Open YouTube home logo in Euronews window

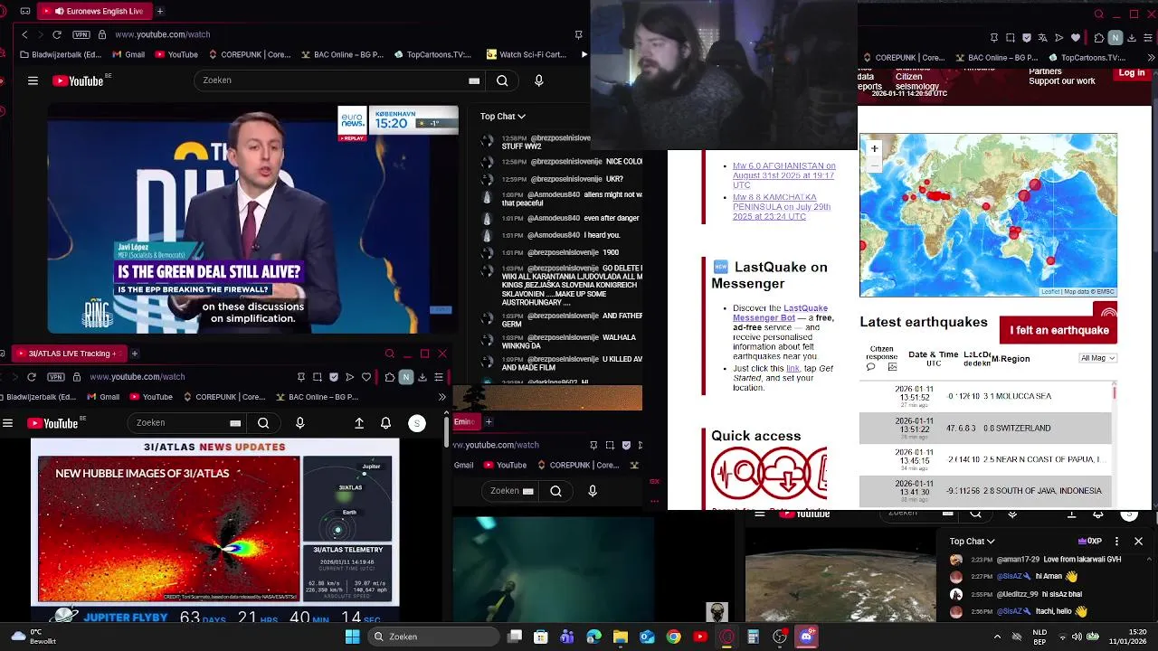pyautogui.click(x=78, y=80)
